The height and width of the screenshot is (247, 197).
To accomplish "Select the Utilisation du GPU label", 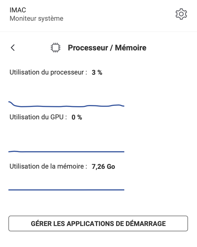I will coord(38,117).
